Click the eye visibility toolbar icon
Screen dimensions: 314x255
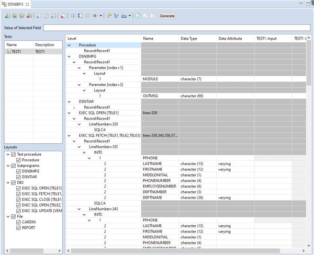coord(95,16)
